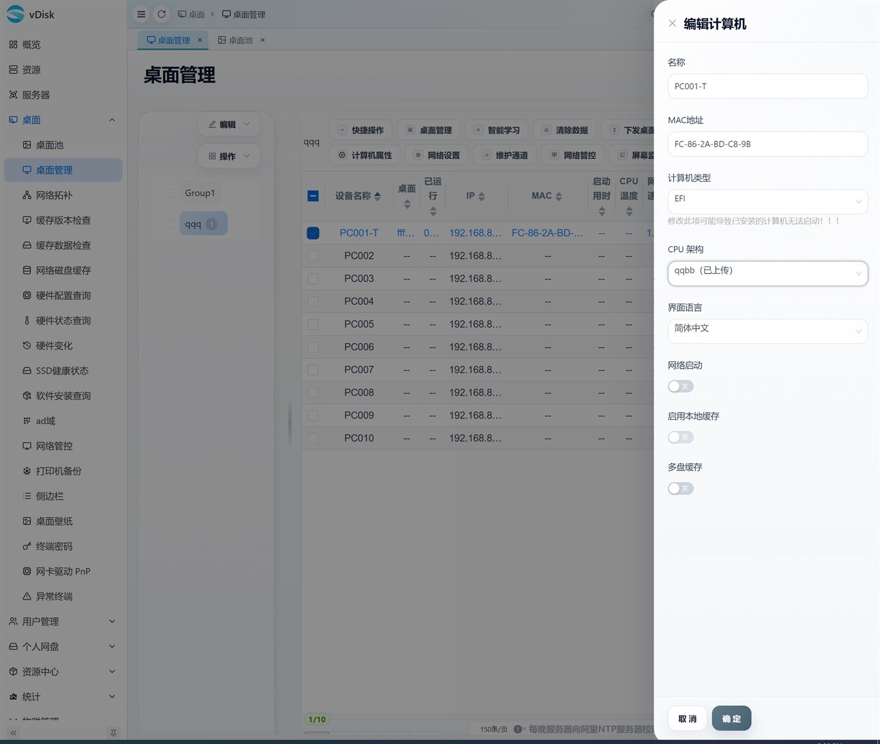
Task: Check the PC002 row checkbox
Action: coord(313,256)
